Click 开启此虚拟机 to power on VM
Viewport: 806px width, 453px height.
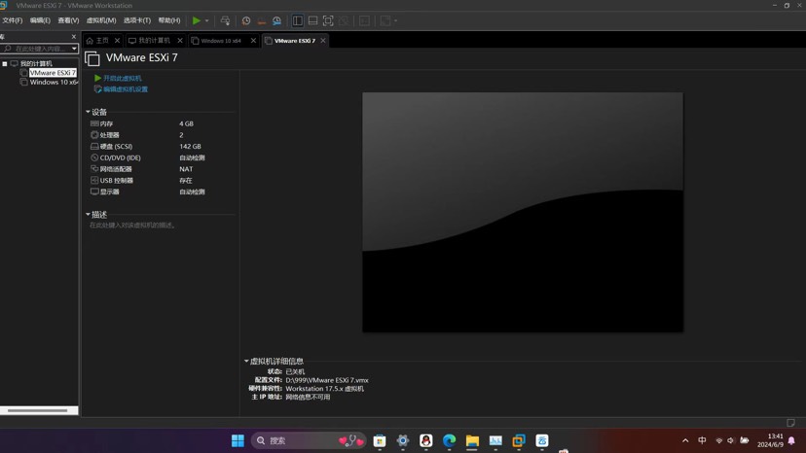(122, 78)
